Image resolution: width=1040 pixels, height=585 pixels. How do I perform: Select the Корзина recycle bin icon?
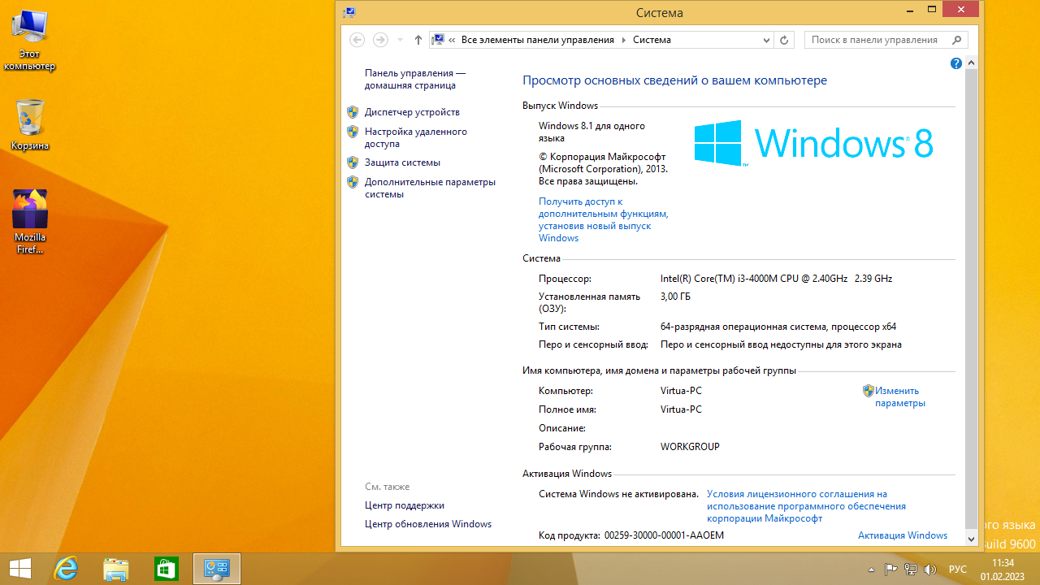30,124
